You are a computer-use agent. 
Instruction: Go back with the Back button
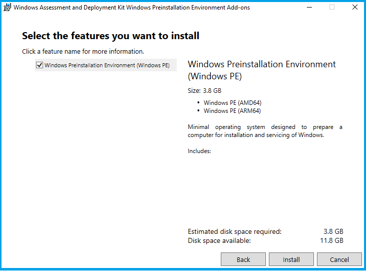point(243,259)
